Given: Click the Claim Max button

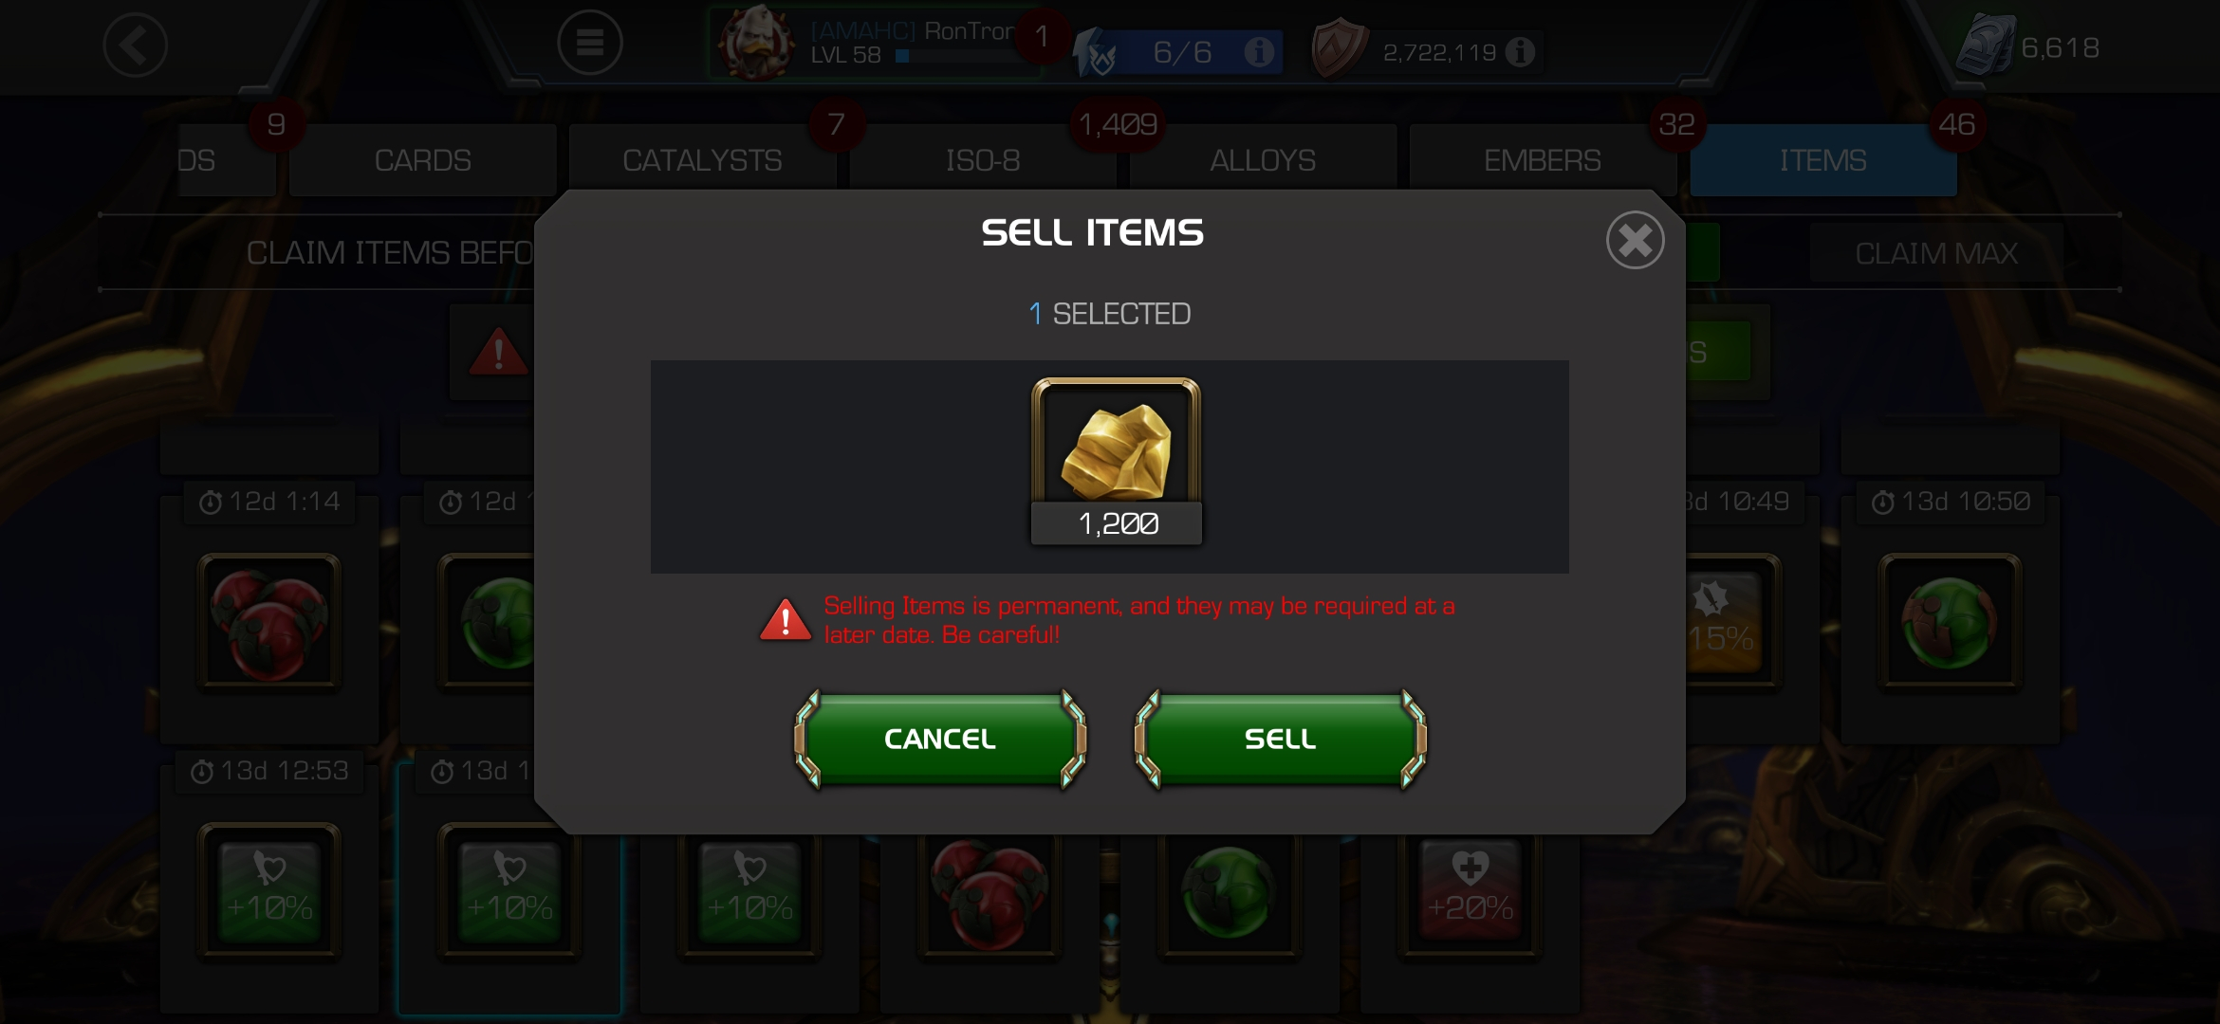Looking at the screenshot, I should 1936,253.
